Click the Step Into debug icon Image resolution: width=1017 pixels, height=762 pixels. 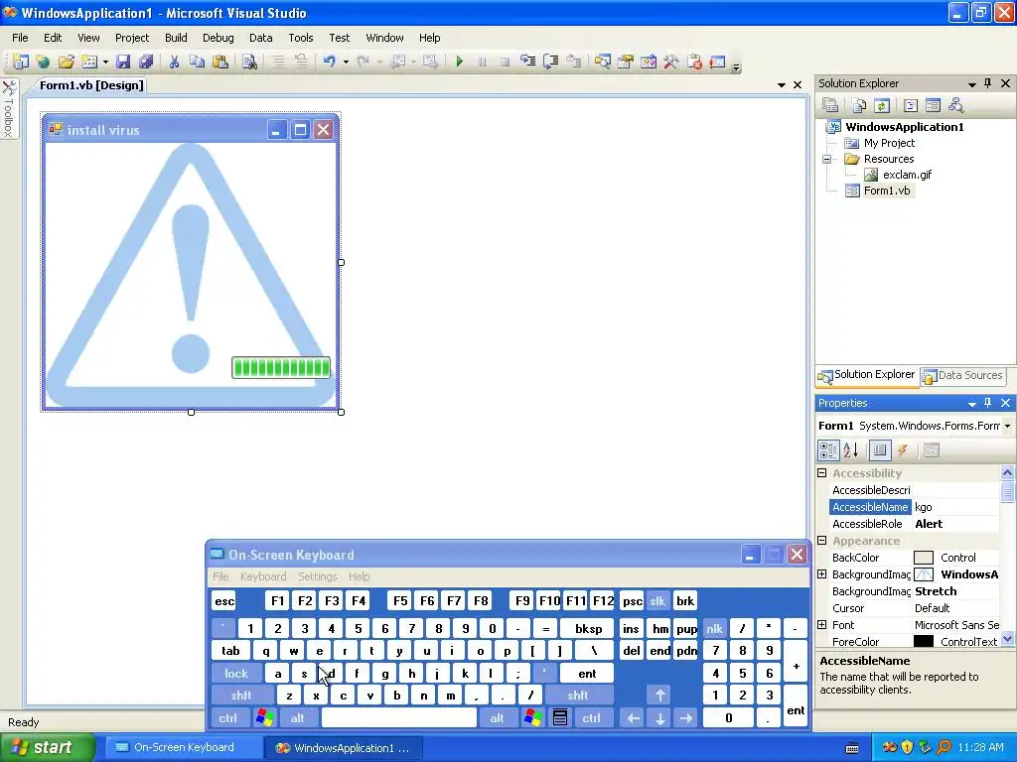click(x=528, y=62)
